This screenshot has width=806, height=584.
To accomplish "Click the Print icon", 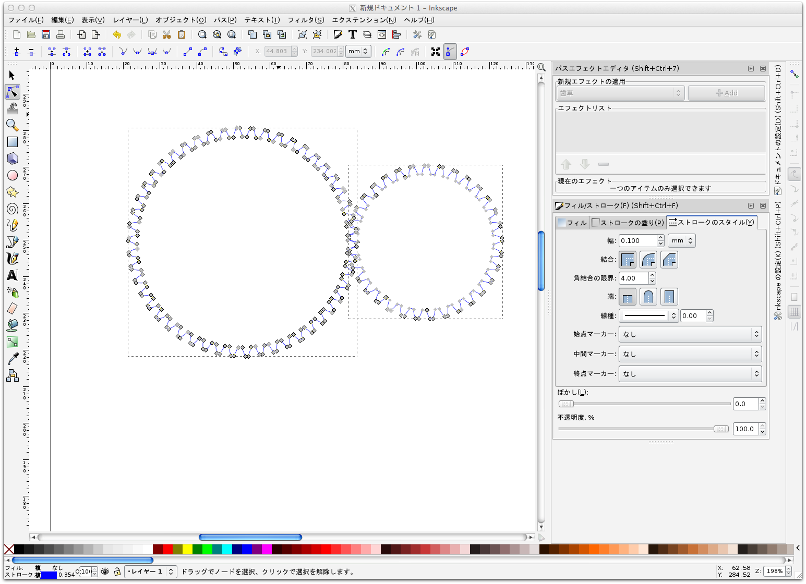I will point(61,34).
